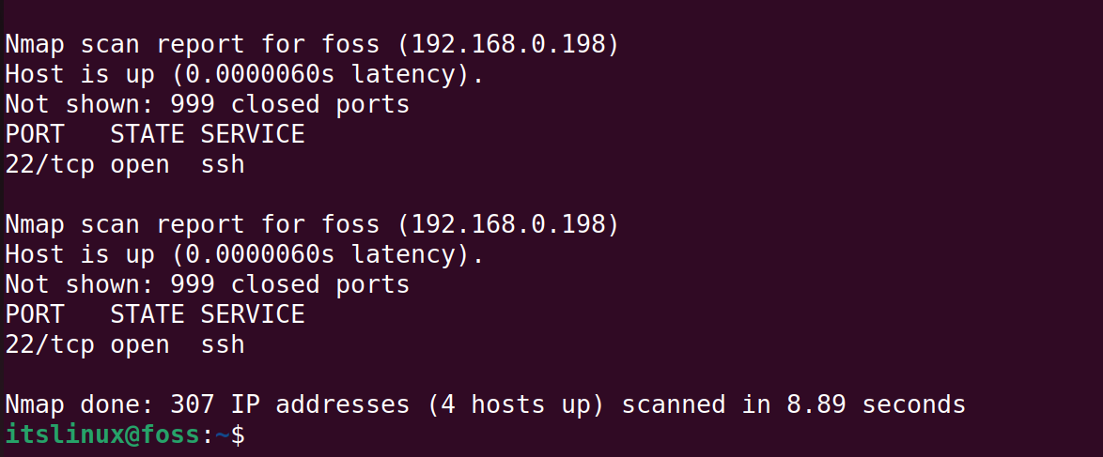The width and height of the screenshot is (1103, 457).
Task: Click the second SERVICE column header
Action: [x=253, y=315]
